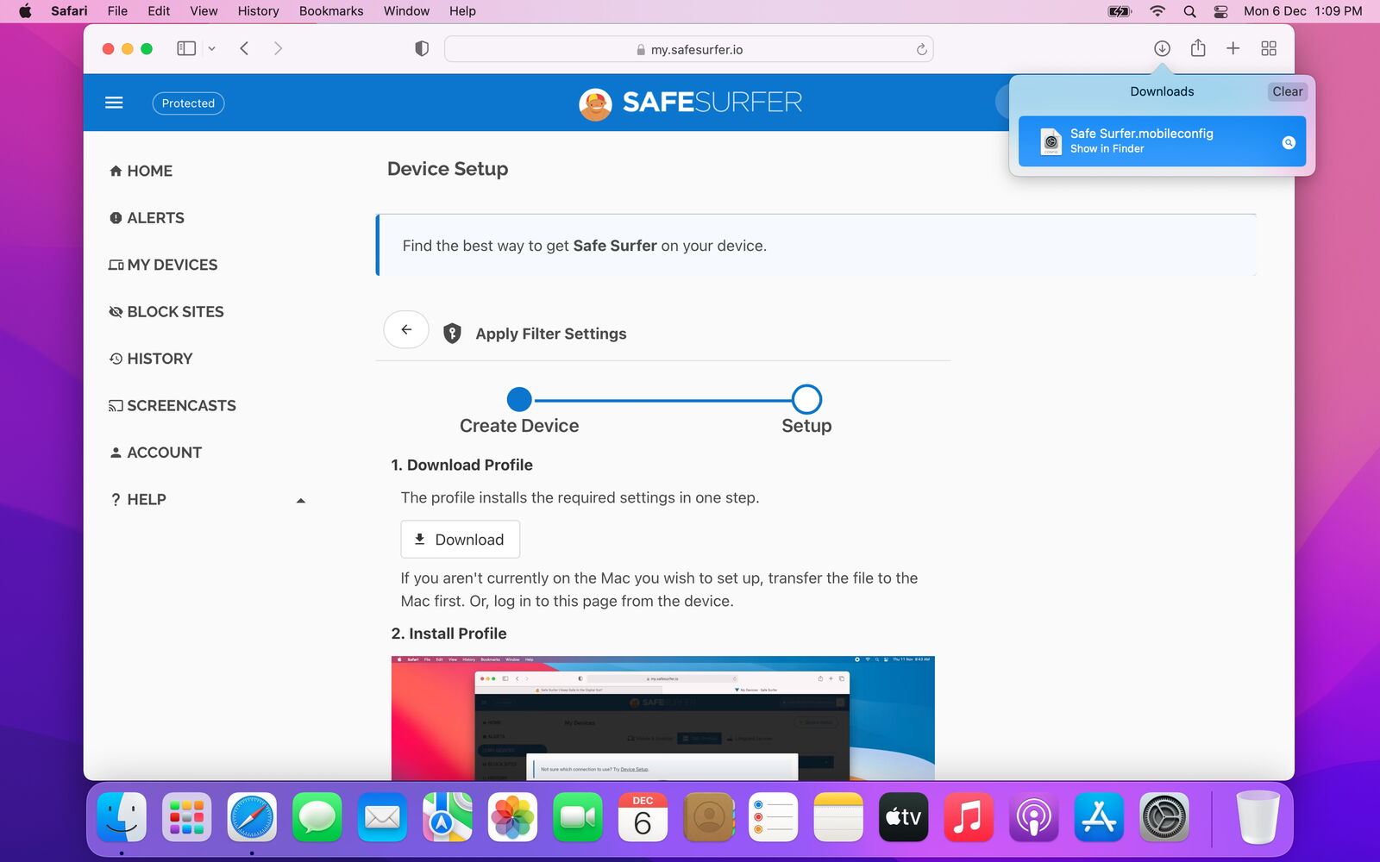Click the Protected status badge

188,103
